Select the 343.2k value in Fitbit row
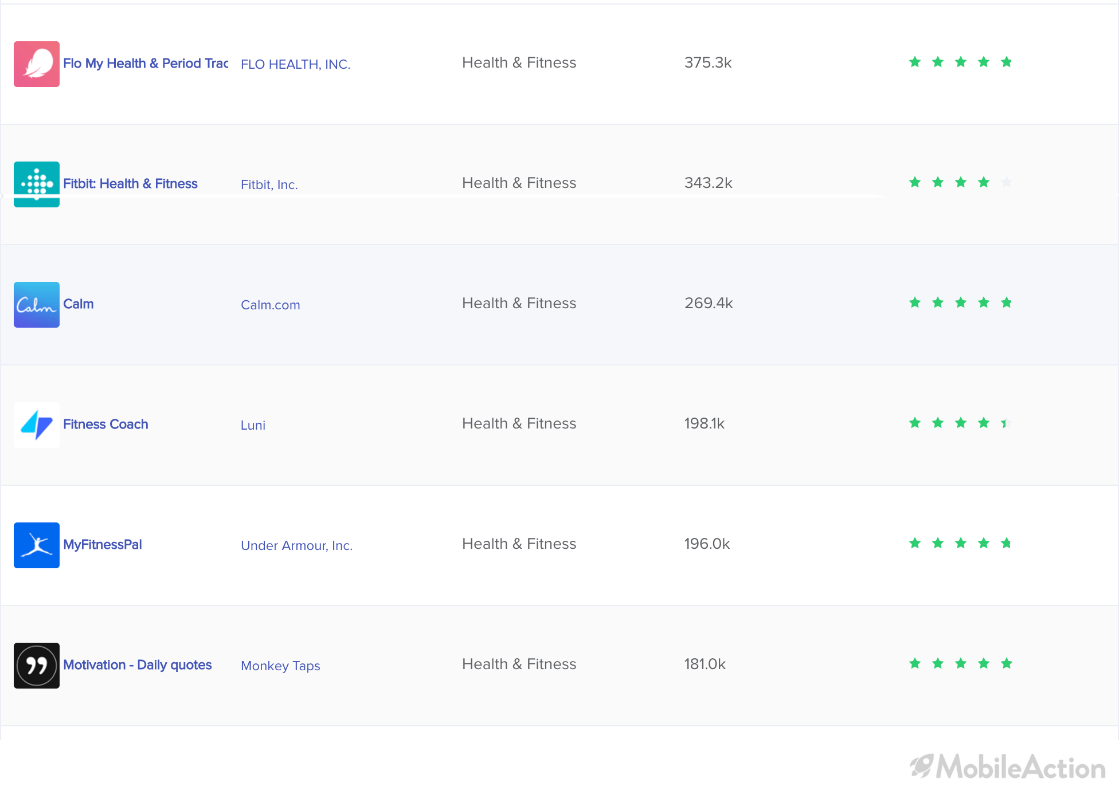Viewport: 1119px width, 810px height. tap(709, 183)
